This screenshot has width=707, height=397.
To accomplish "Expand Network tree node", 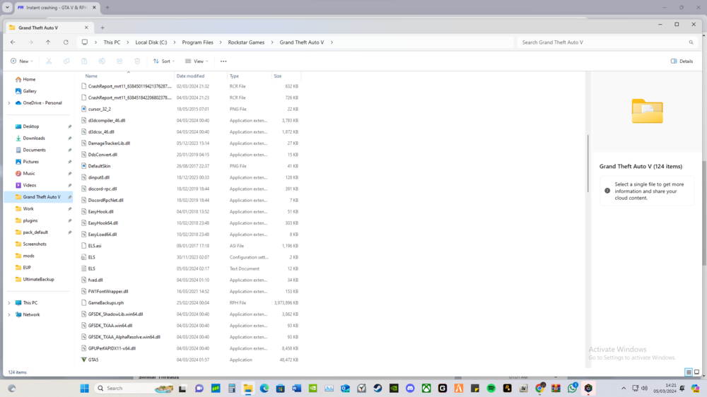I will (9, 315).
